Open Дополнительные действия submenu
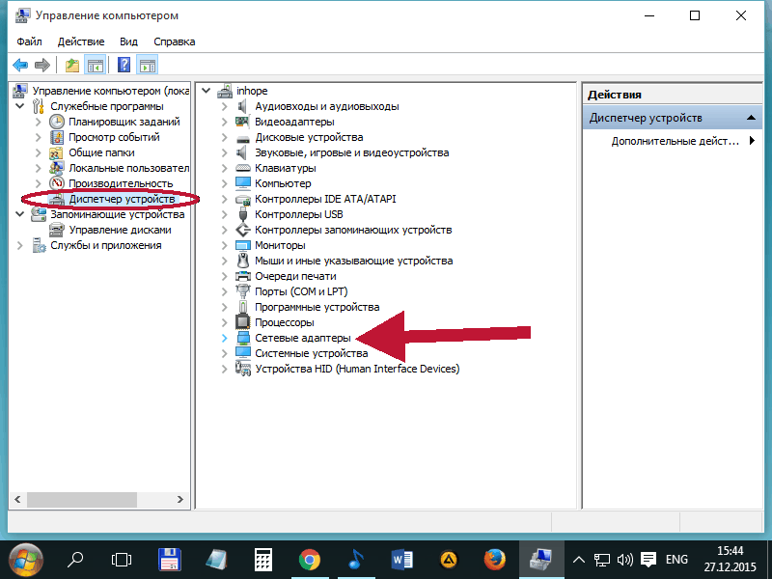 [682, 141]
